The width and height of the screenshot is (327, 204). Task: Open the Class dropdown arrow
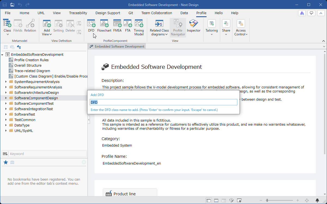7,34
